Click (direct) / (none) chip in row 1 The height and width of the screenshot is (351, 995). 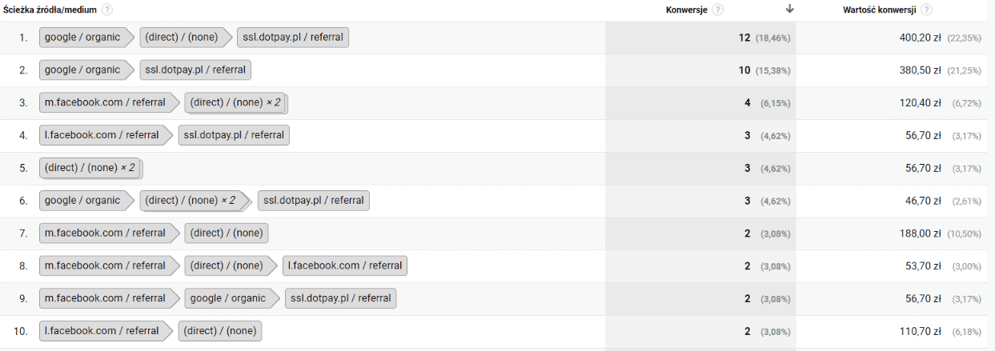click(180, 38)
